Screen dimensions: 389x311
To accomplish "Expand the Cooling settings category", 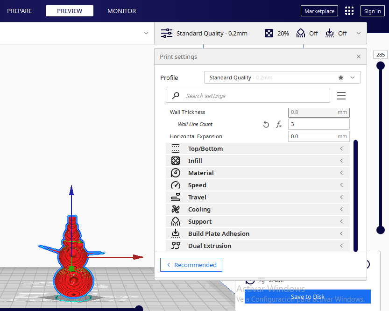I will pos(257,209).
